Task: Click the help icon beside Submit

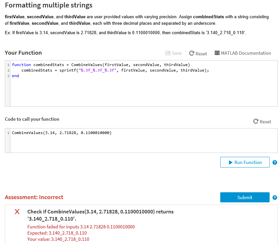Action: tap(275, 197)
